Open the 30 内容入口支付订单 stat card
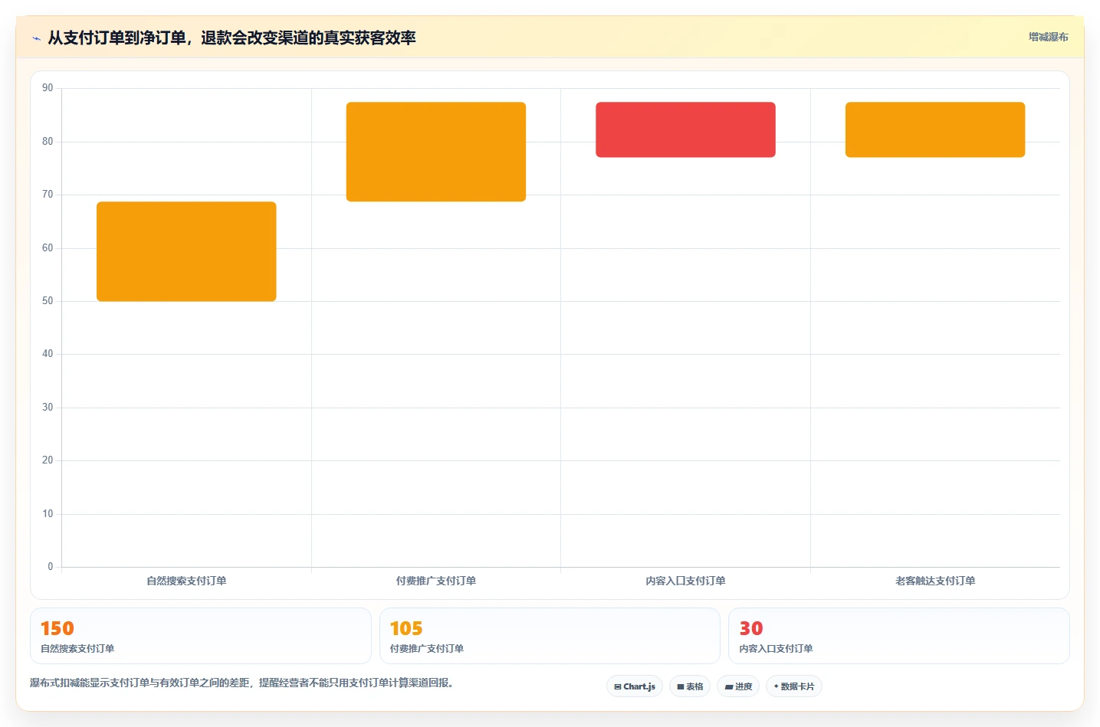The width and height of the screenshot is (1100, 727). pyautogui.click(x=899, y=636)
